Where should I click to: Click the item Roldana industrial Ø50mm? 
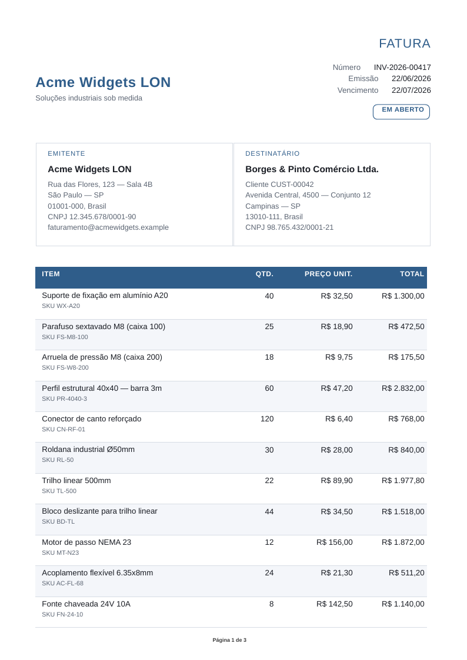(88, 450)
